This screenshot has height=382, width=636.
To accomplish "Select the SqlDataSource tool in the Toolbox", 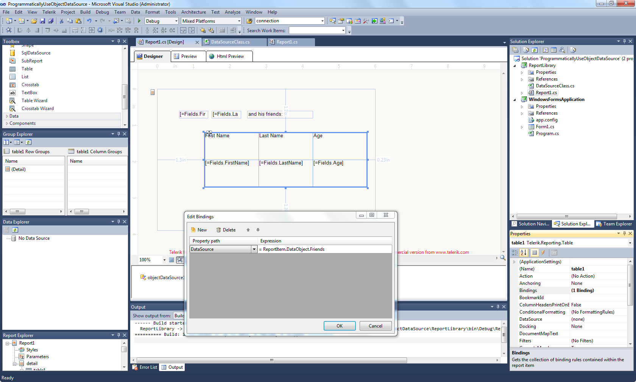I will coord(36,53).
